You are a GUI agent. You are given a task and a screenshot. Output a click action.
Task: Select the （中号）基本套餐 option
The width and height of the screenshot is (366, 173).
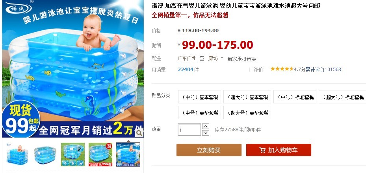[199, 97]
